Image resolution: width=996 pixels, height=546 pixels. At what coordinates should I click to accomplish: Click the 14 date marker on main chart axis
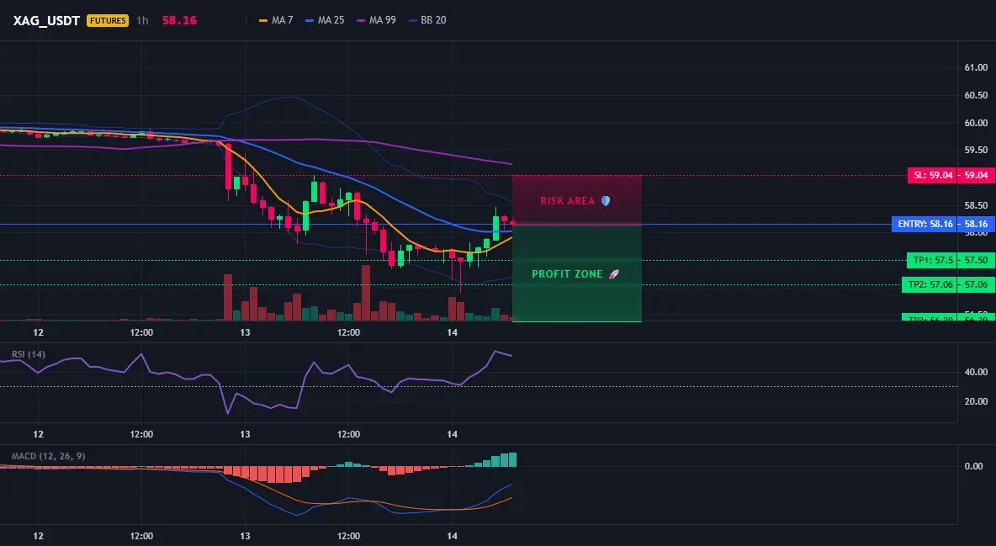(x=453, y=332)
